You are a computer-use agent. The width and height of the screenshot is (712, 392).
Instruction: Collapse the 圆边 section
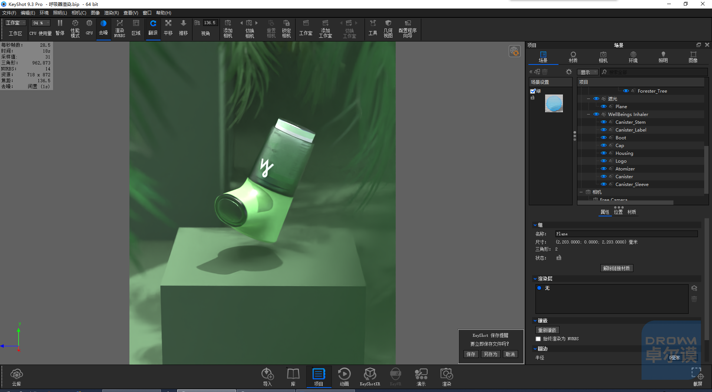point(535,349)
